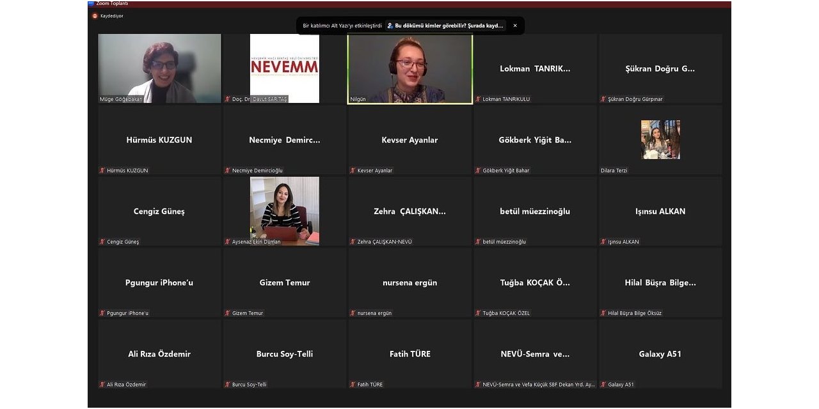Viewport: 819px width, 409px height.
Task: Click muted mic icon beside Hürmüs KUZGUN
Action: coord(102,171)
